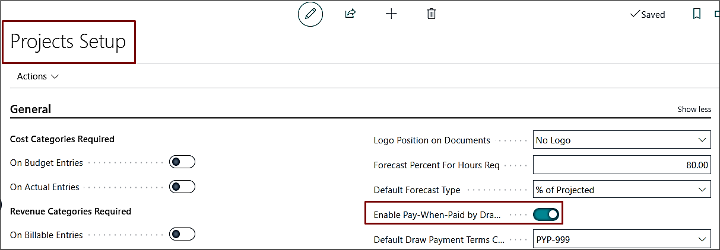The width and height of the screenshot is (720, 250).
Task: Disable the Enable Pay-When-Paid by Draw toggle
Action: (x=546, y=214)
